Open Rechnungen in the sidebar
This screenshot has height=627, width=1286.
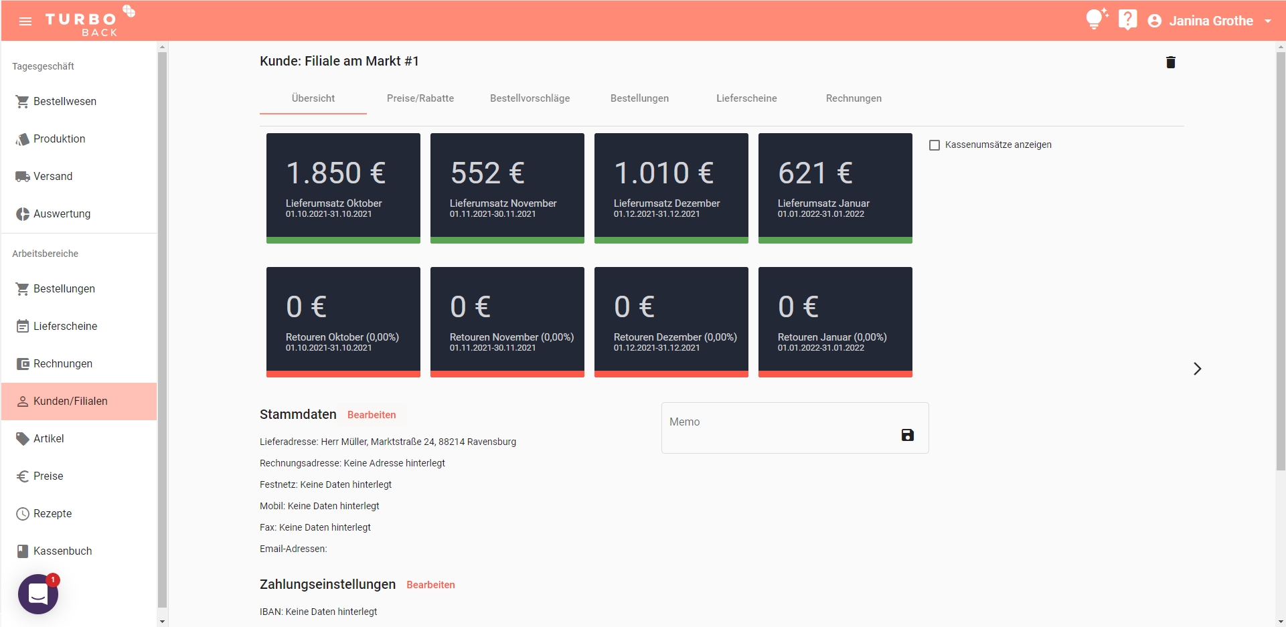click(x=79, y=364)
